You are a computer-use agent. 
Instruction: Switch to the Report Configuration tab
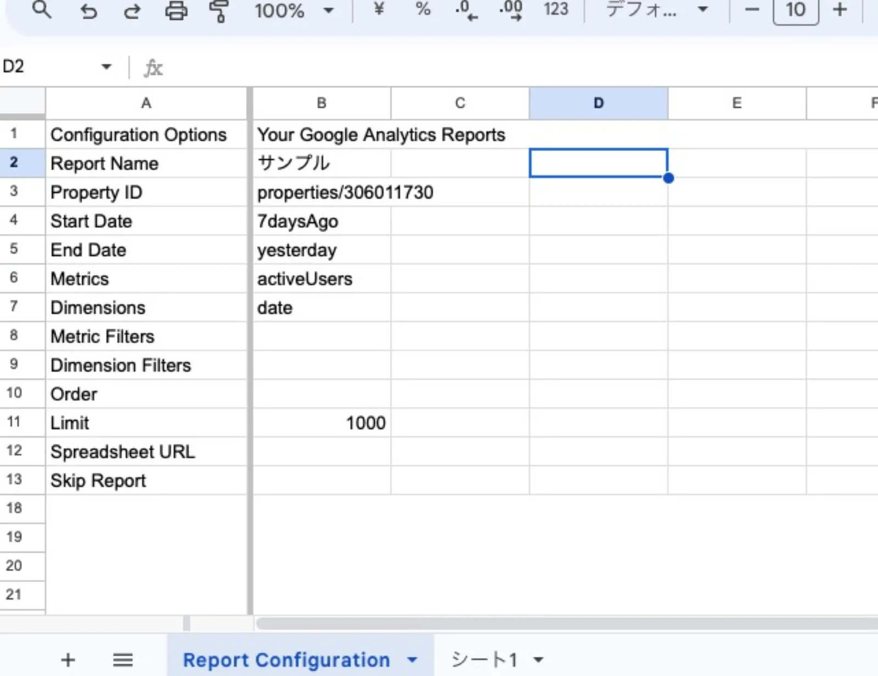tap(286, 660)
